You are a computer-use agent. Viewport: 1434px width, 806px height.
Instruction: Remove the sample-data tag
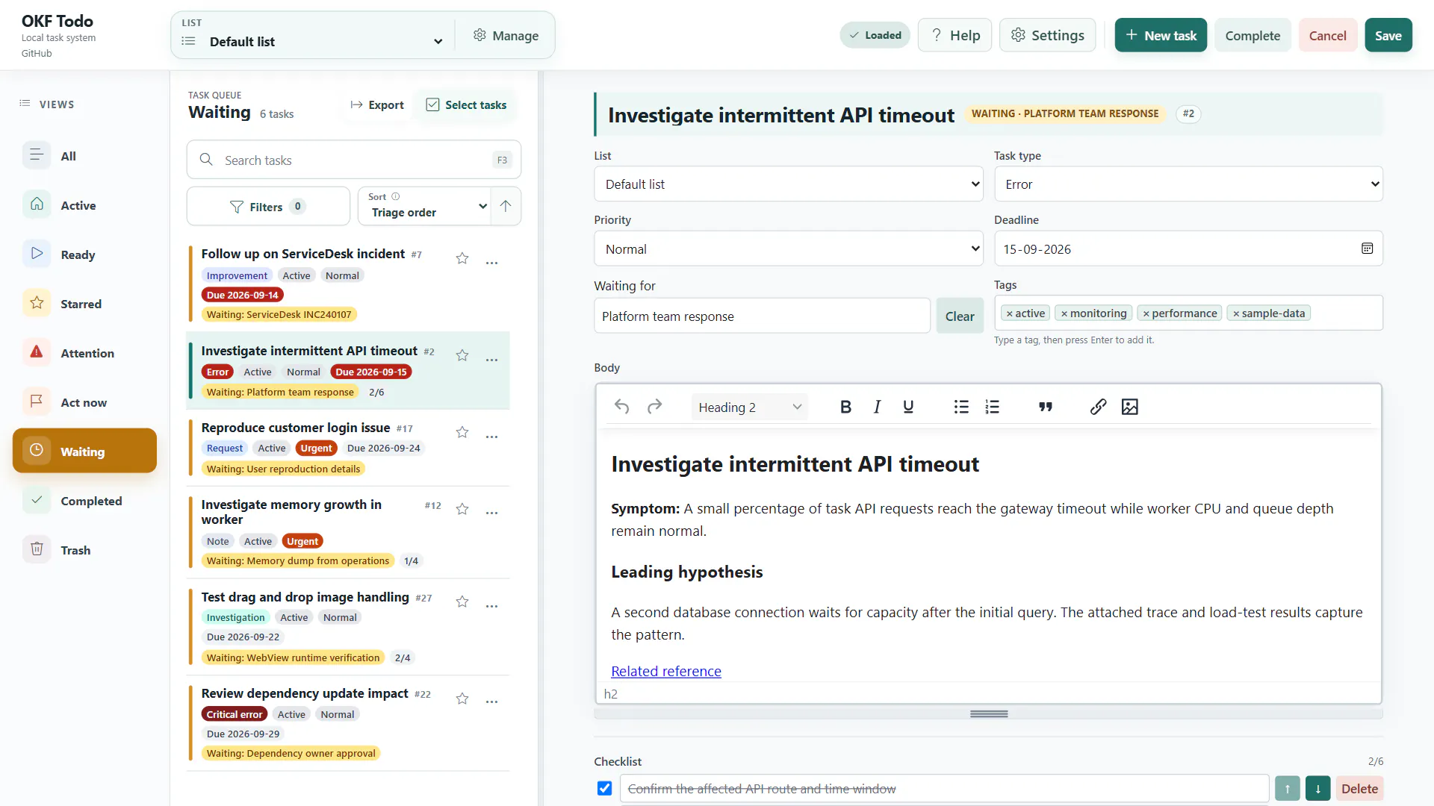click(1236, 313)
